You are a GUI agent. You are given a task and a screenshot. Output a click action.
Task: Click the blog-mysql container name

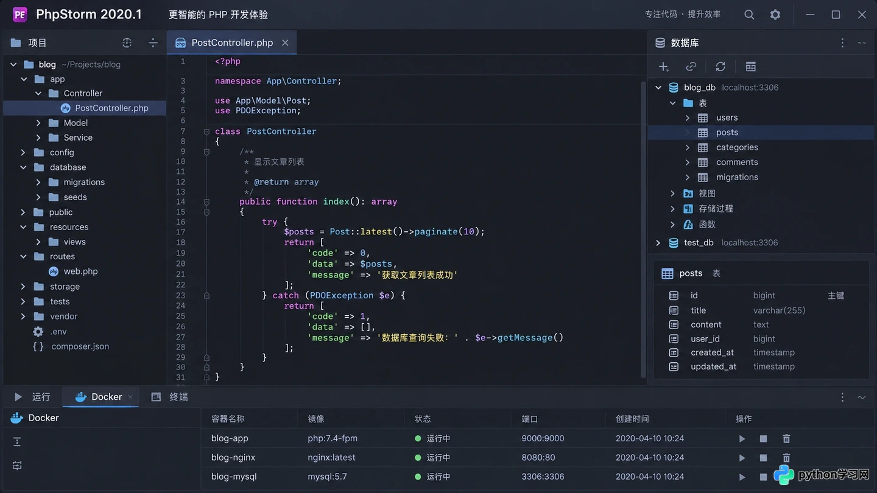(x=234, y=477)
